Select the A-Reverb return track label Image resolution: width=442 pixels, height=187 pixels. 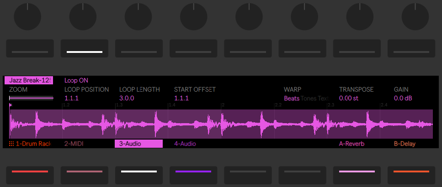[x=352, y=144]
